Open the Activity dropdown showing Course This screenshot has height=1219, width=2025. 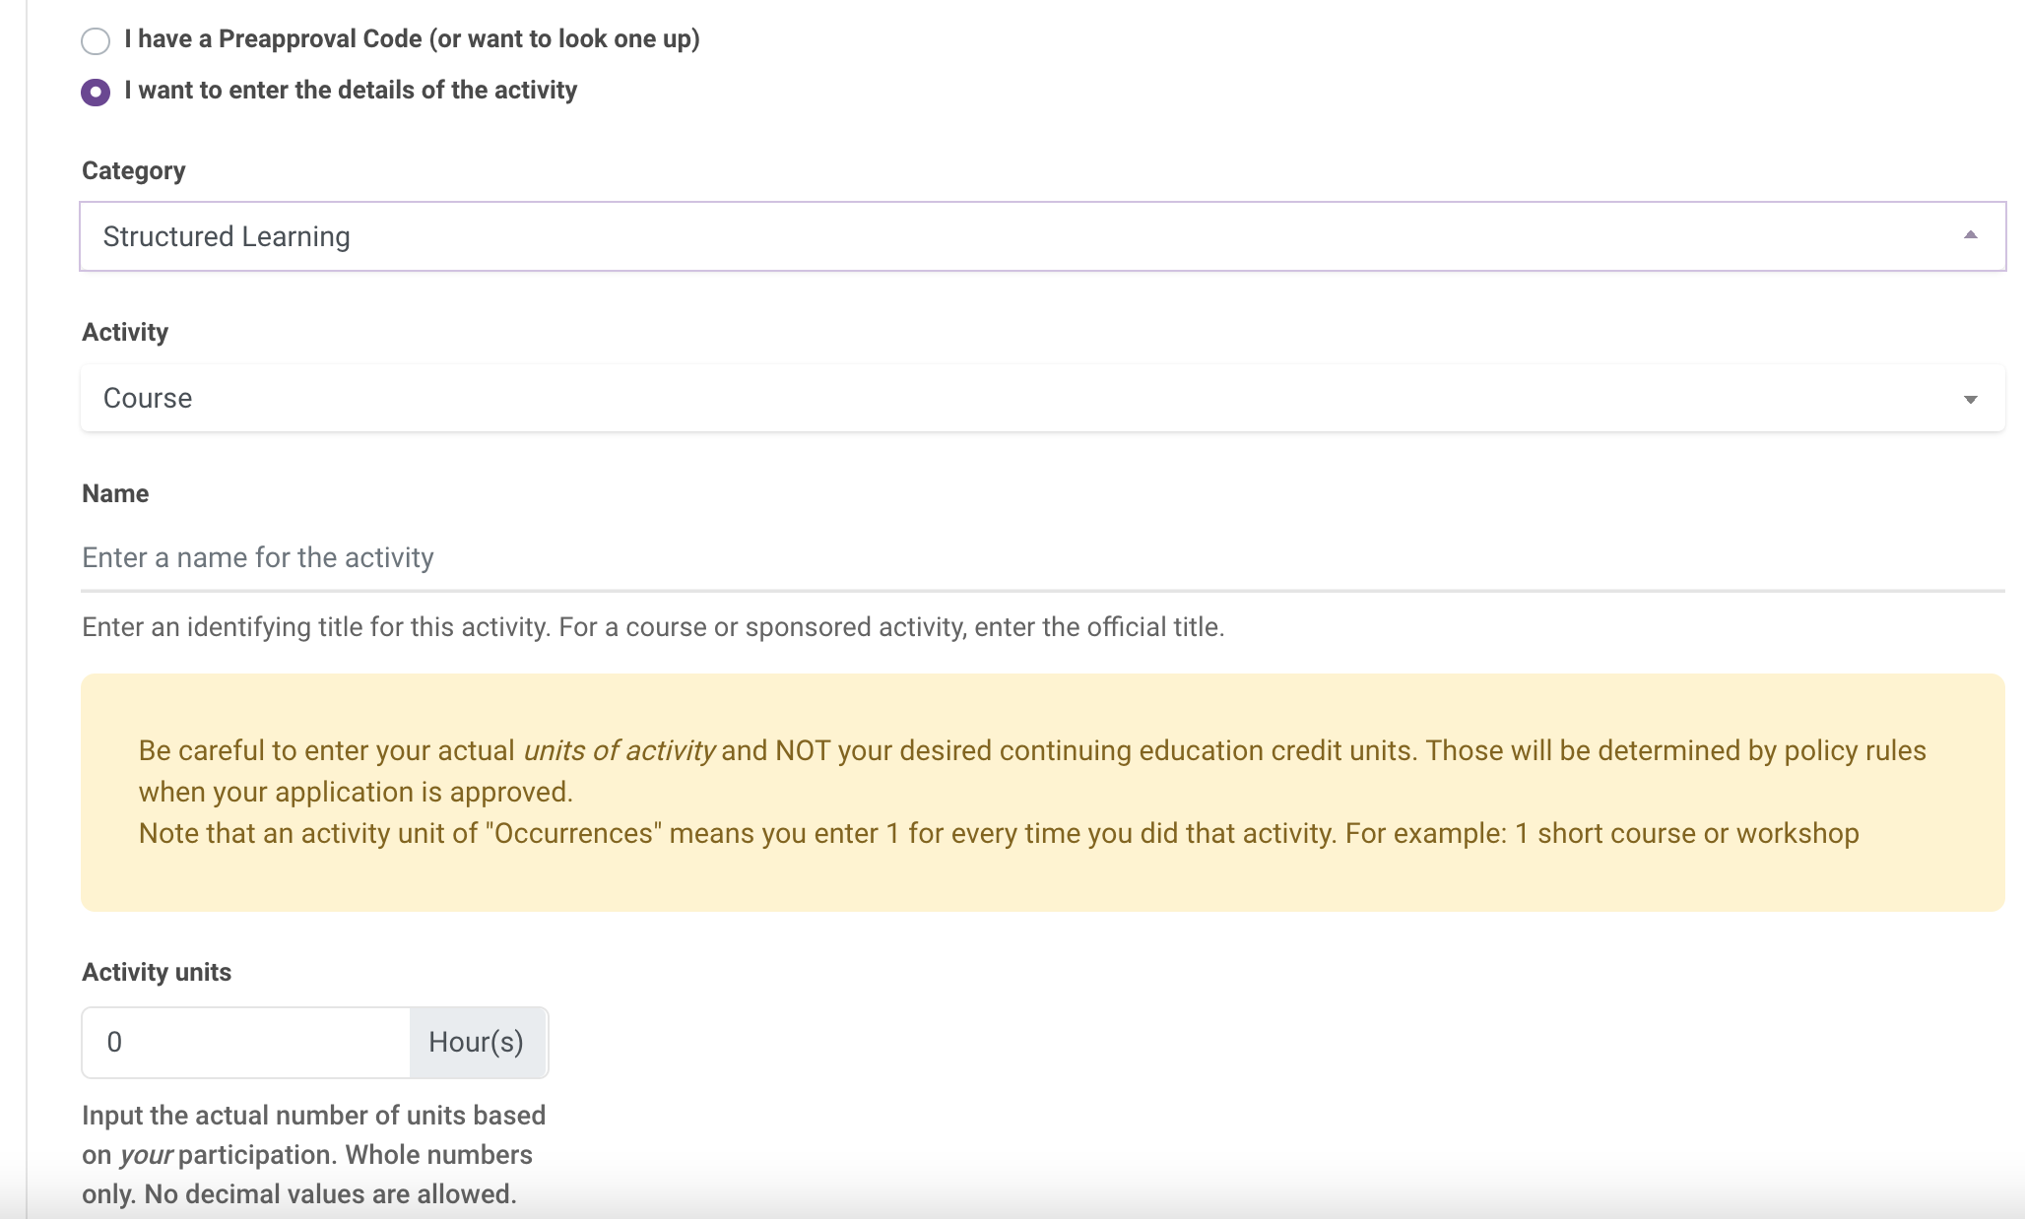(x=1043, y=398)
